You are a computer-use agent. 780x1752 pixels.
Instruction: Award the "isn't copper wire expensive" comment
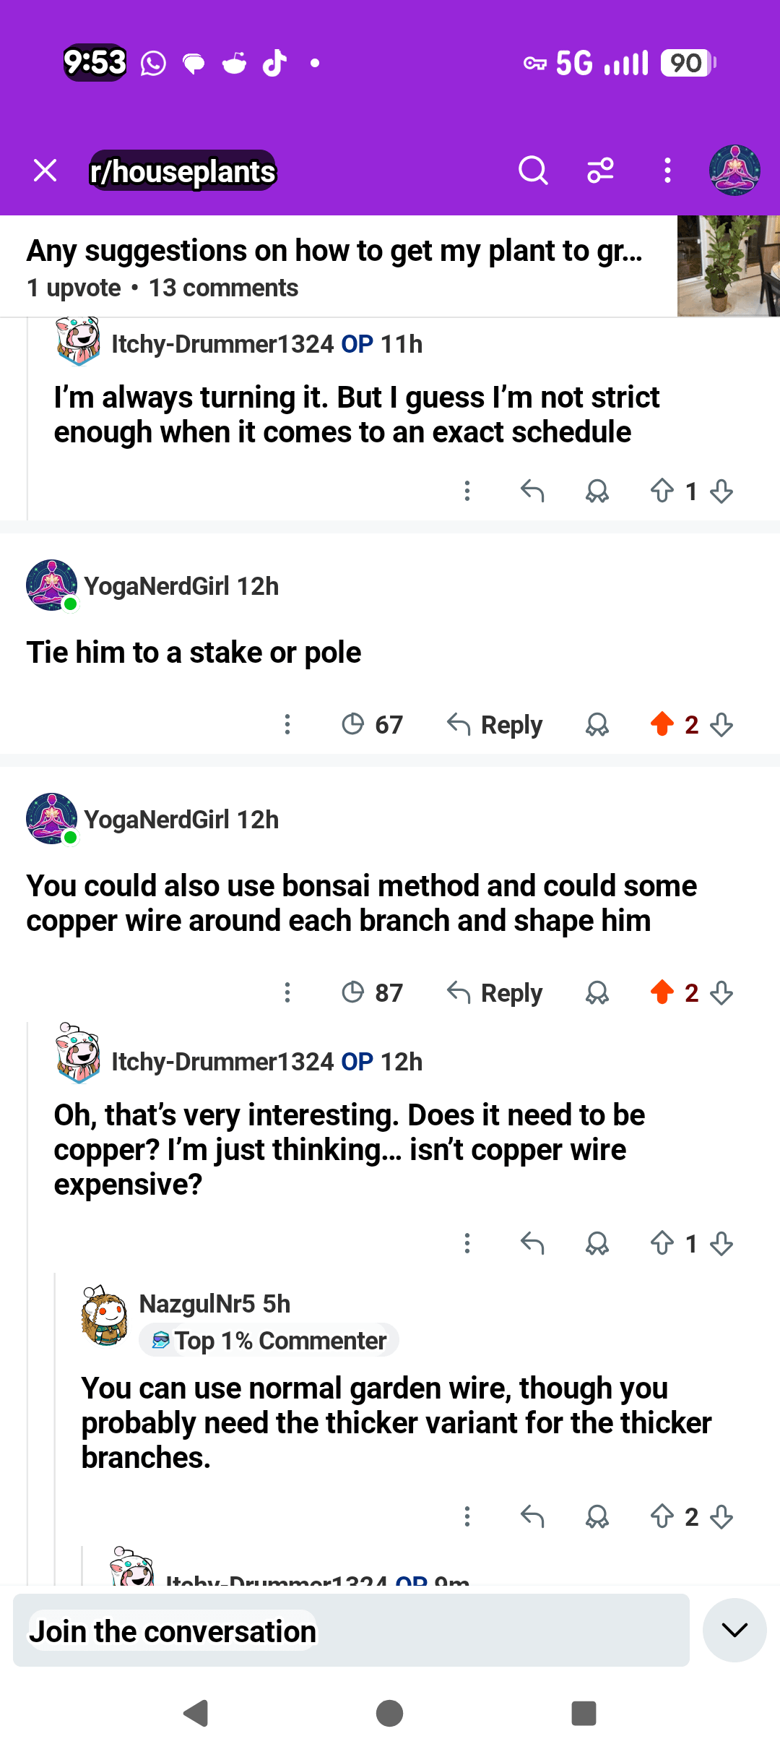click(597, 1243)
